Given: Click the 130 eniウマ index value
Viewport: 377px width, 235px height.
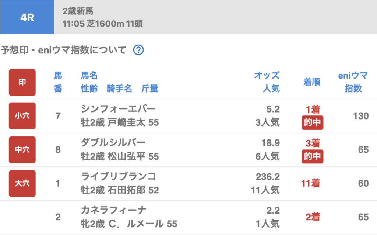Looking at the screenshot, I should tap(361, 116).
